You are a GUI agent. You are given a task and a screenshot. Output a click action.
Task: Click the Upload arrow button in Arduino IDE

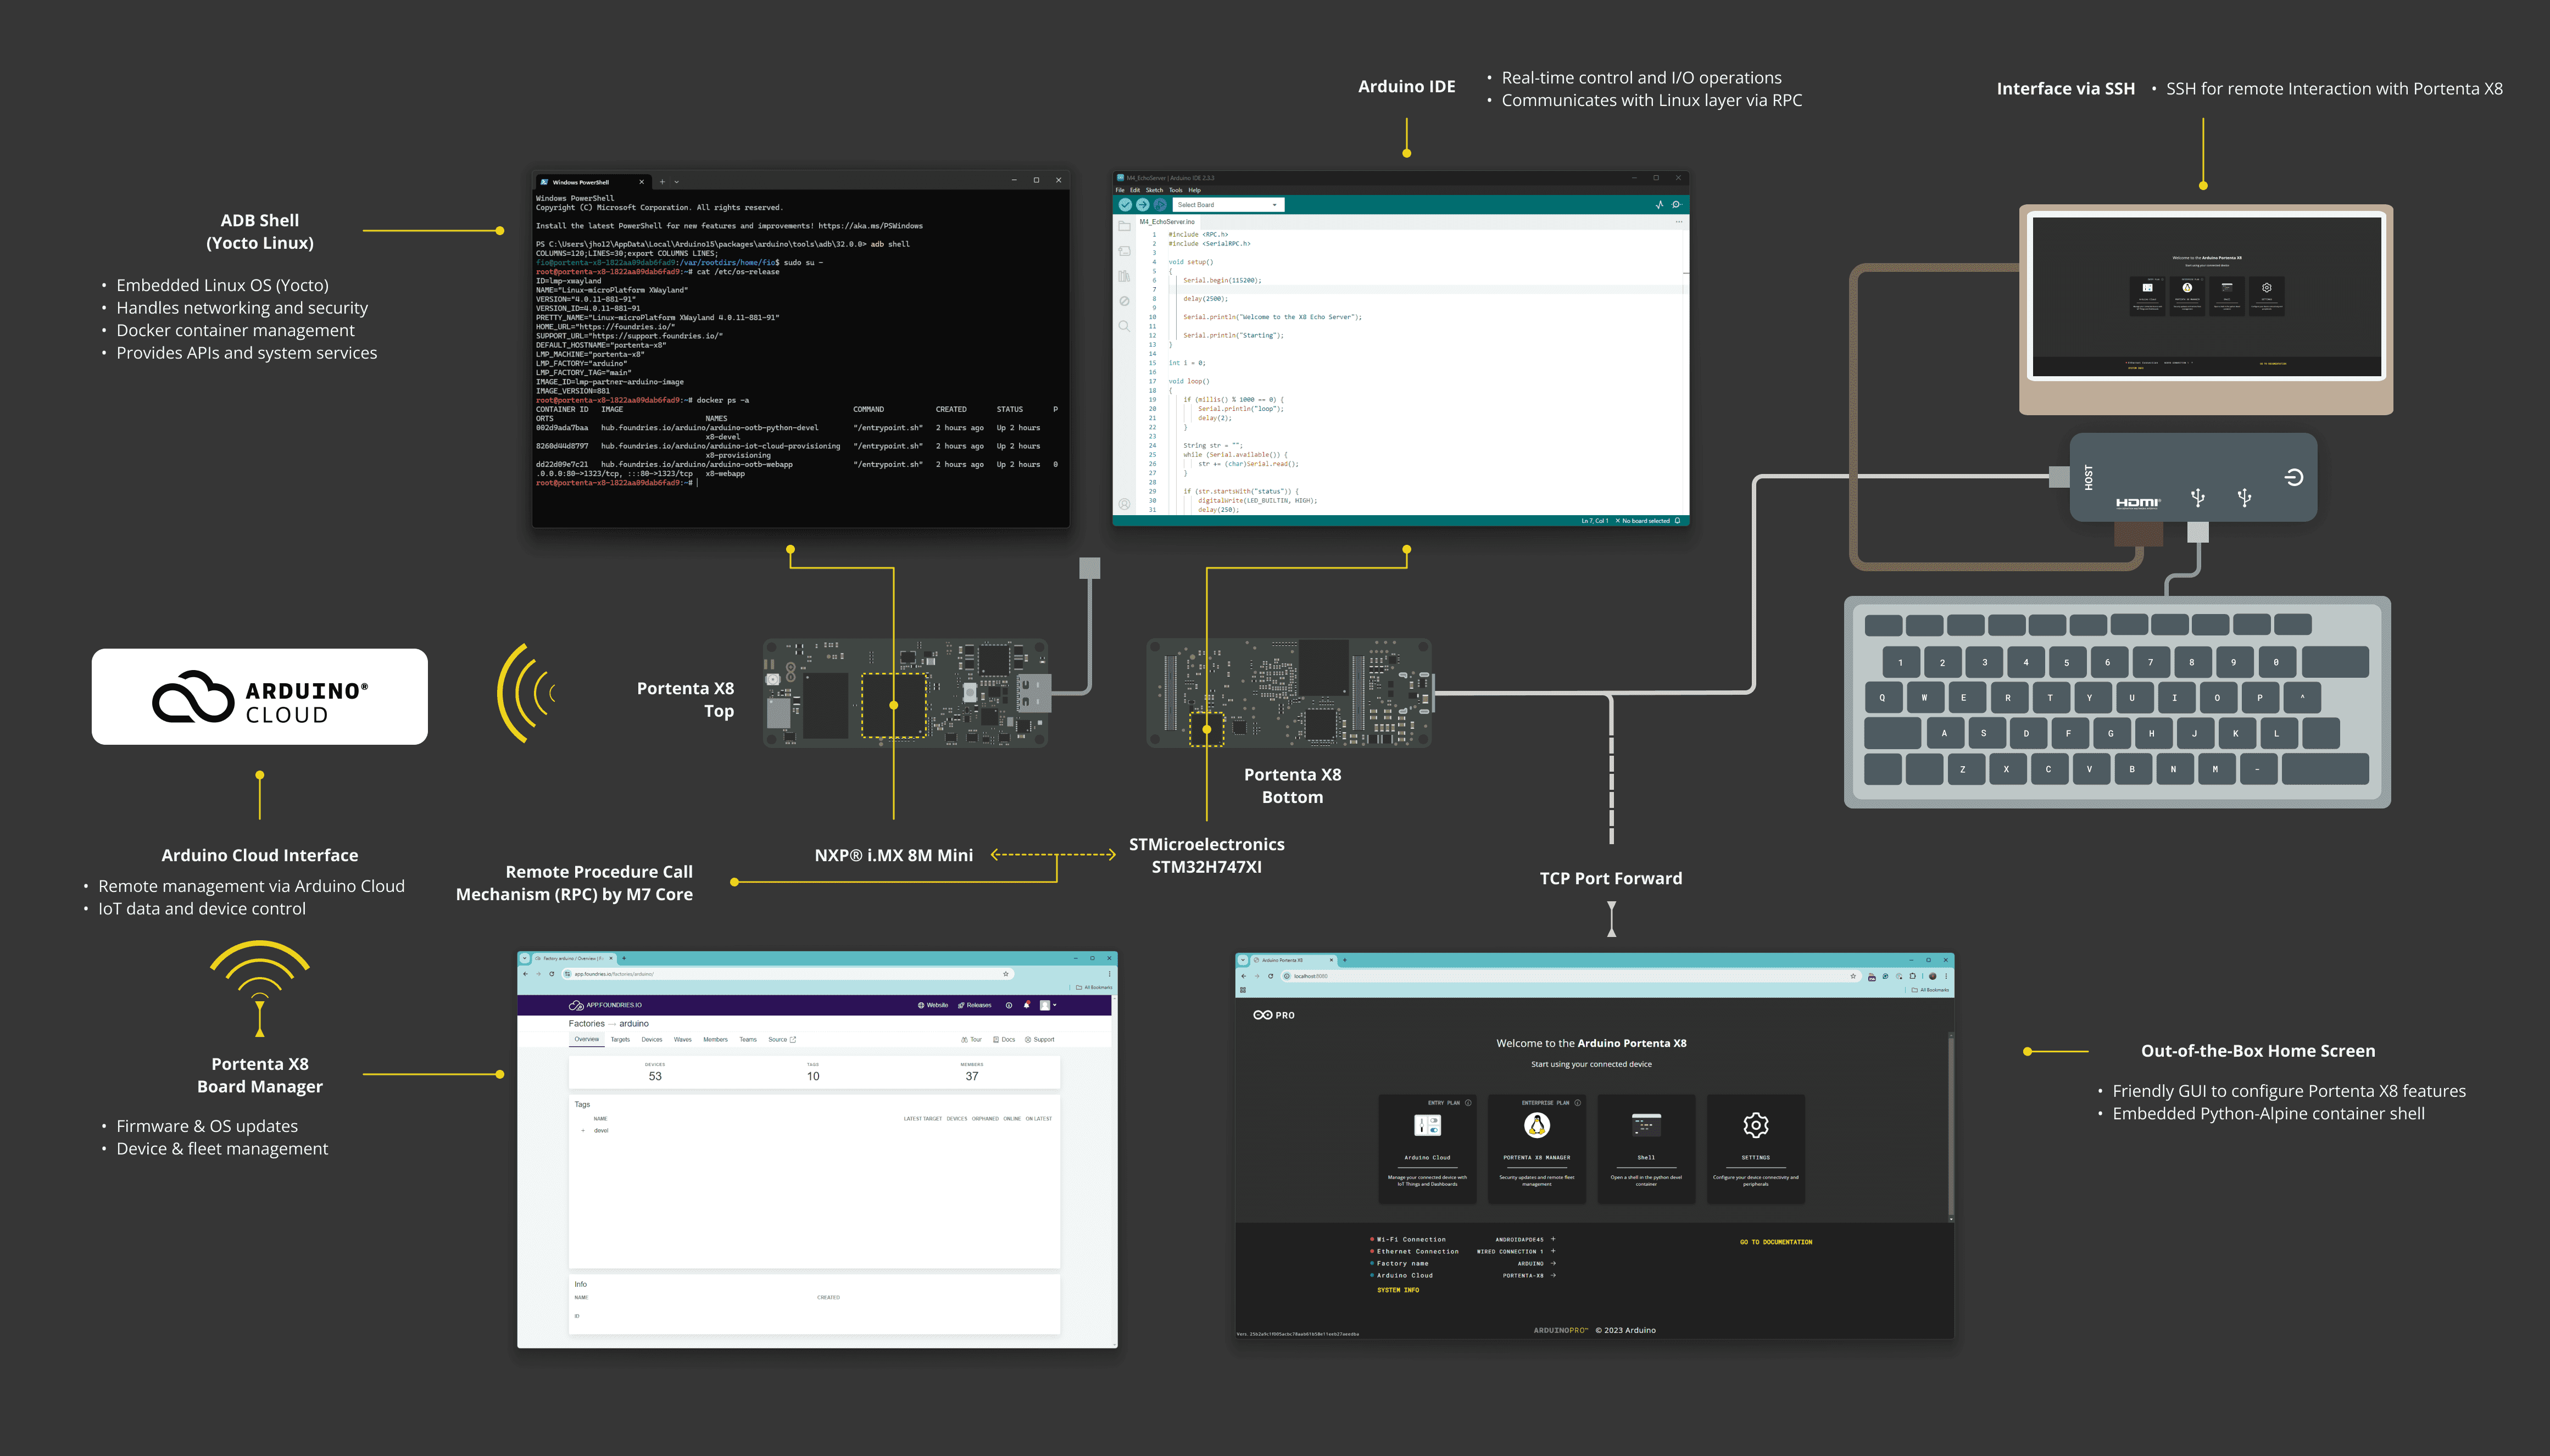pyautogui.click(x=1142, y=205)
